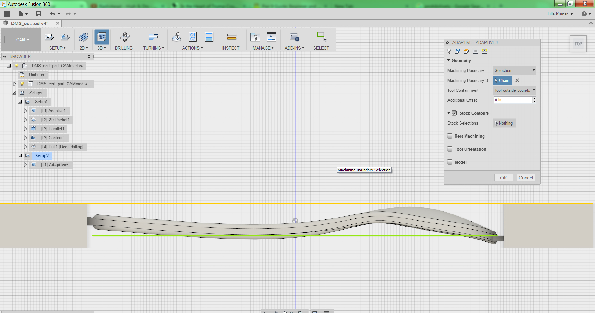The image size is (595, 313).
Task: Expand the [T2] 2D Pocket1 operation
Action: point(26,120)
